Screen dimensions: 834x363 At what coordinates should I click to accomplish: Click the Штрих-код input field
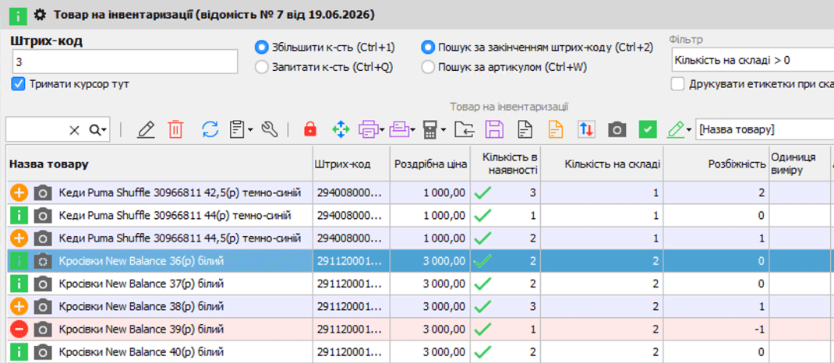125,62
